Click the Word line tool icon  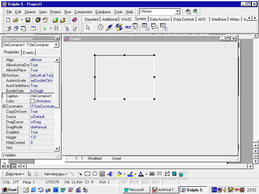coord(72,174)
